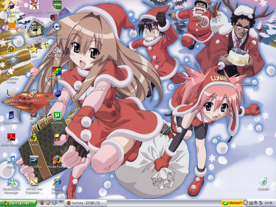Launch the Mozilla Firefox desktop shortcut
The height and width of the screenshot is (207, 276).
click(57, 162)
